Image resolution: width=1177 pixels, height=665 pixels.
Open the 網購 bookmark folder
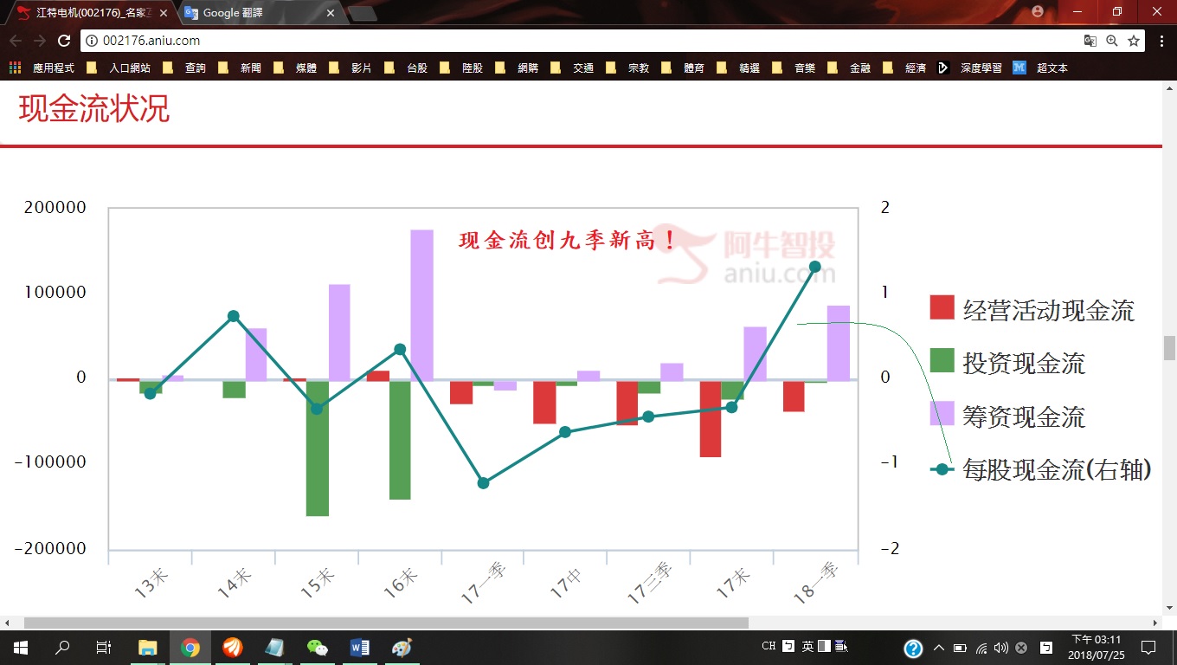coord(518,68)
